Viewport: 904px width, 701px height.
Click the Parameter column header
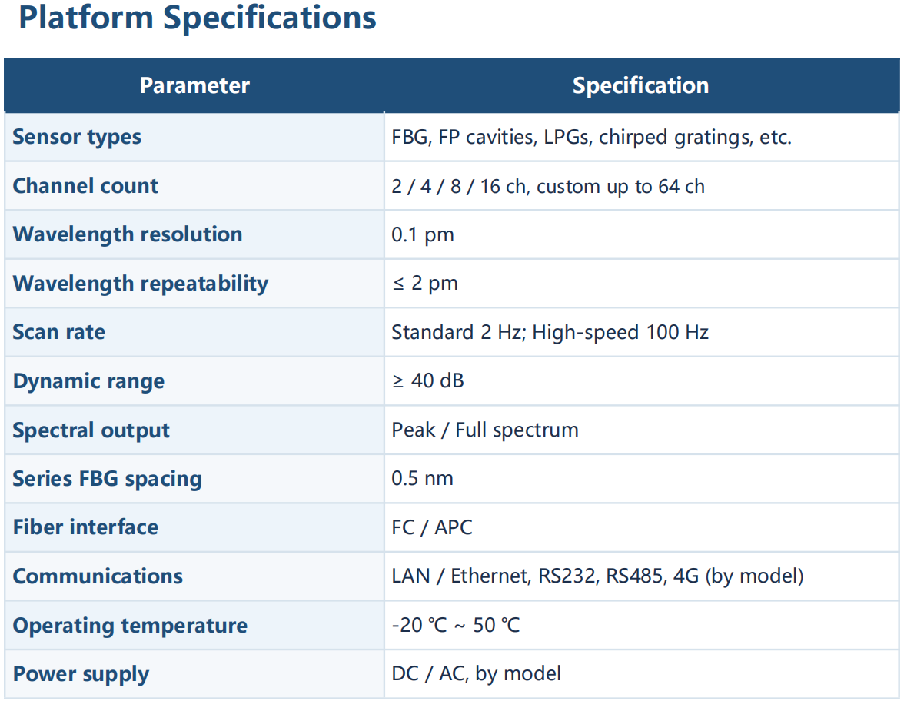(x=194, y=85)
